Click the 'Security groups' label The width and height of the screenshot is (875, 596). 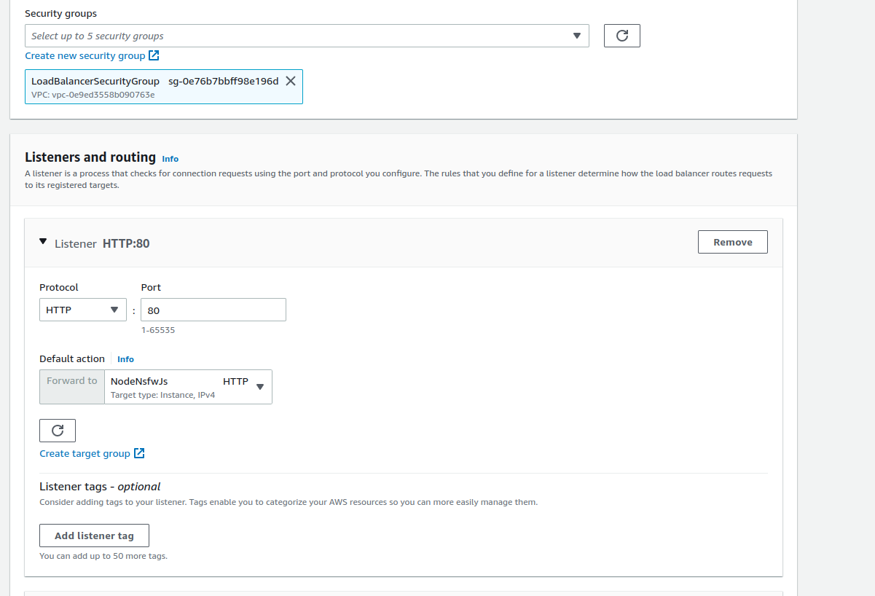[60, 13]
